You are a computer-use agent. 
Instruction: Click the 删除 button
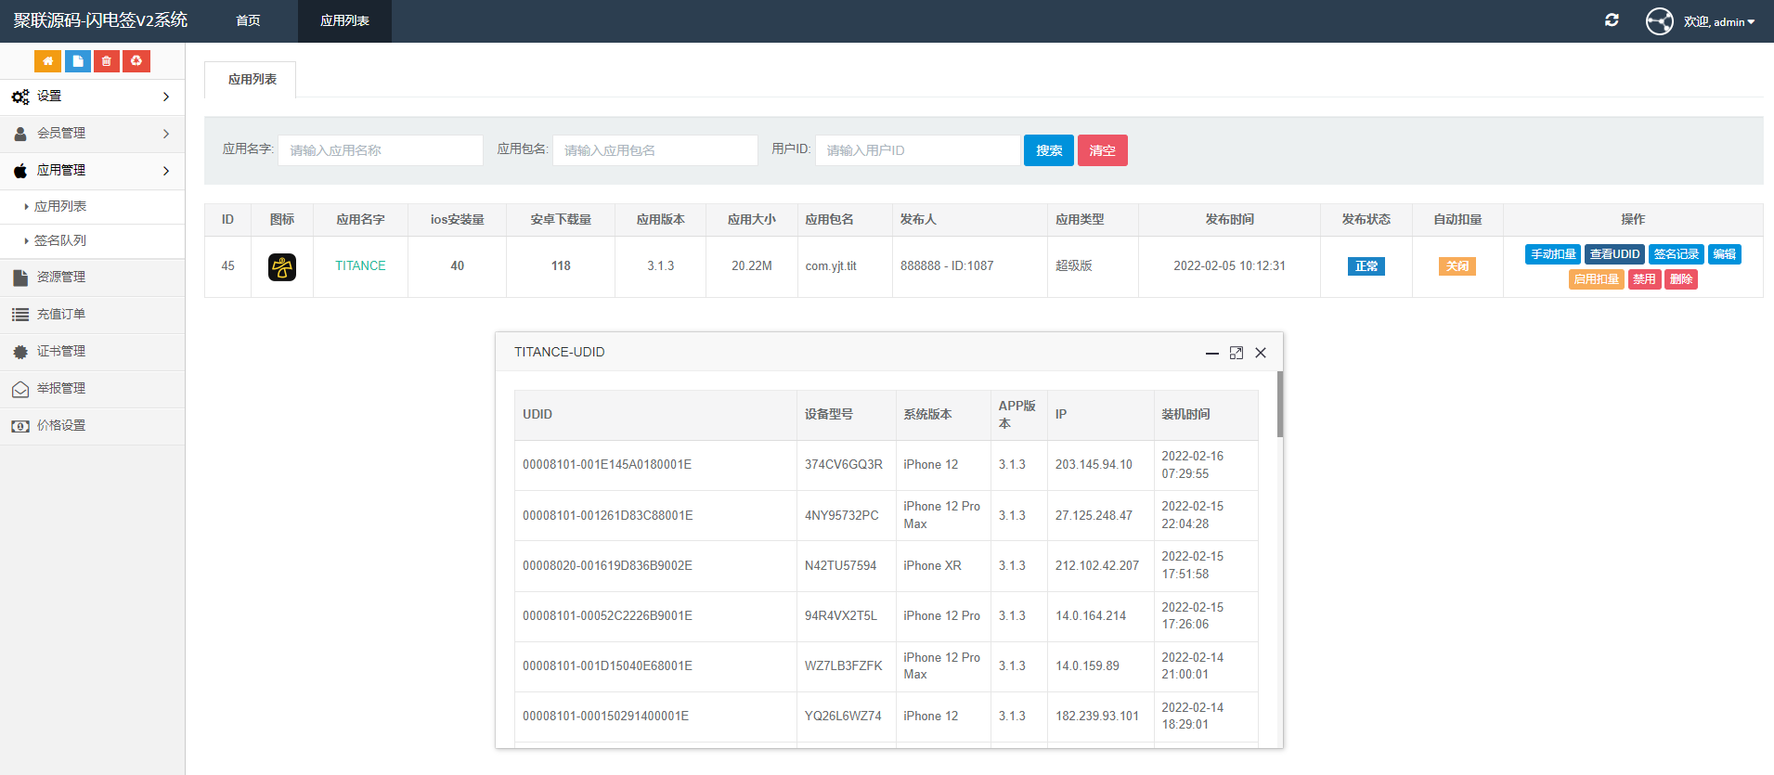click(1681, 279)
